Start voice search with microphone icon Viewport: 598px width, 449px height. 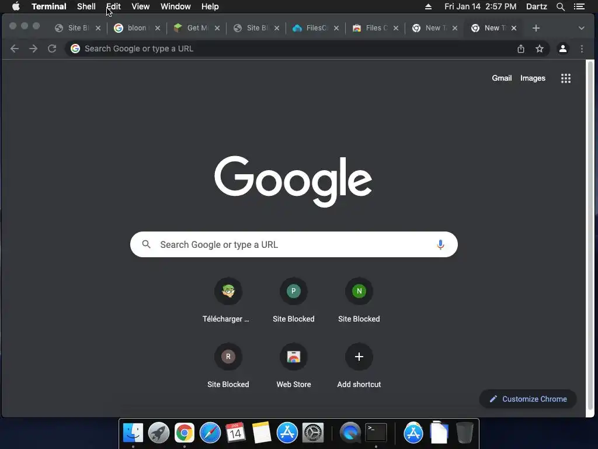[440, 244]
